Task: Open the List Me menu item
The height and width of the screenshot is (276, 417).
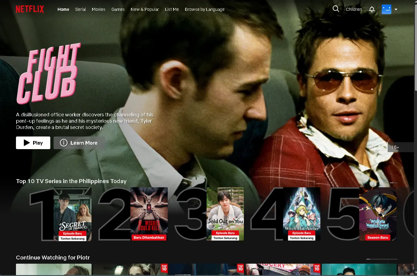Action: pos(172,9)
